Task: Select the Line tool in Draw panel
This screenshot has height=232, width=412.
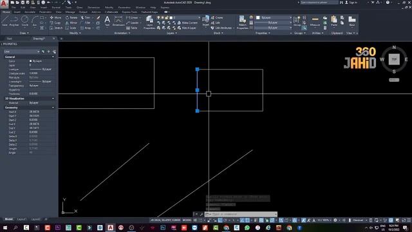Action: click(x=5, y=21)
